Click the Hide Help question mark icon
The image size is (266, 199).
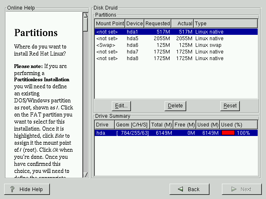(x=12, y=189)
